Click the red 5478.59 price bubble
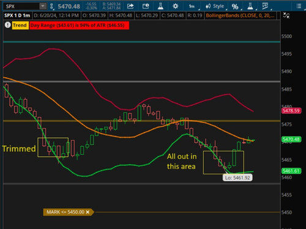Image resolution: width=306 pixels, height=229 pixels. (x=291, y=111)
